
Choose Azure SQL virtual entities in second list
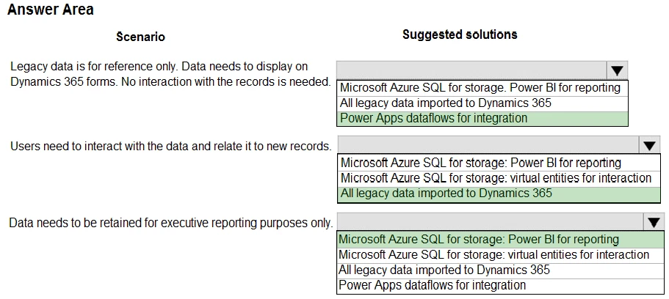pyautogui.click(x=496, y=178)
